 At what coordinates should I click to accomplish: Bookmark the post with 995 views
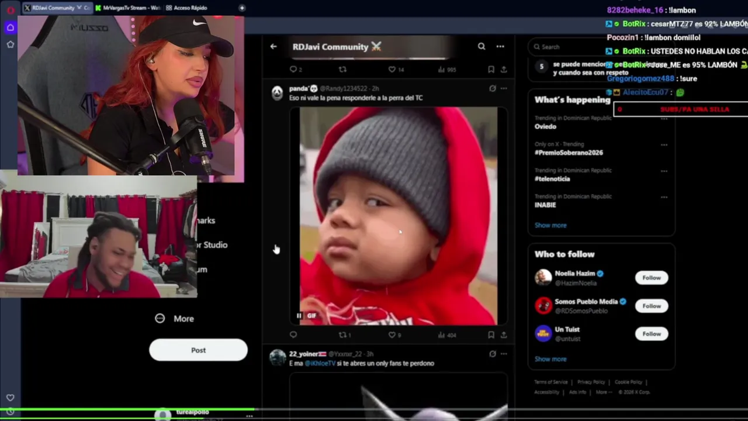(x=491, y=69)
